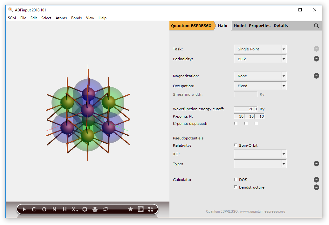Select the Oxygen atom tool
The image size is (329, 225).
tap(44, 209)
